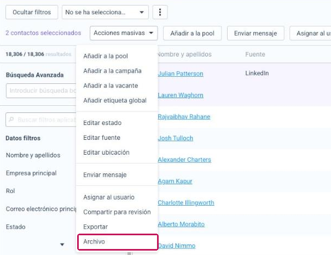Select the Estado filter
331x255 pixels.
pos(16,227)
